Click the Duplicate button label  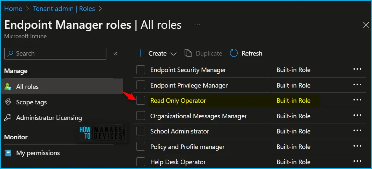[209, 53]
